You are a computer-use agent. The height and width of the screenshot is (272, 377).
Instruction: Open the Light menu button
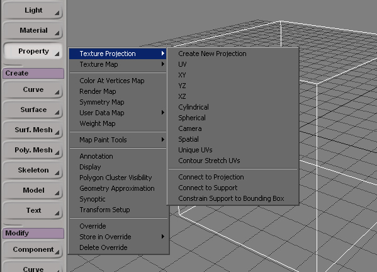pos(33,10)
